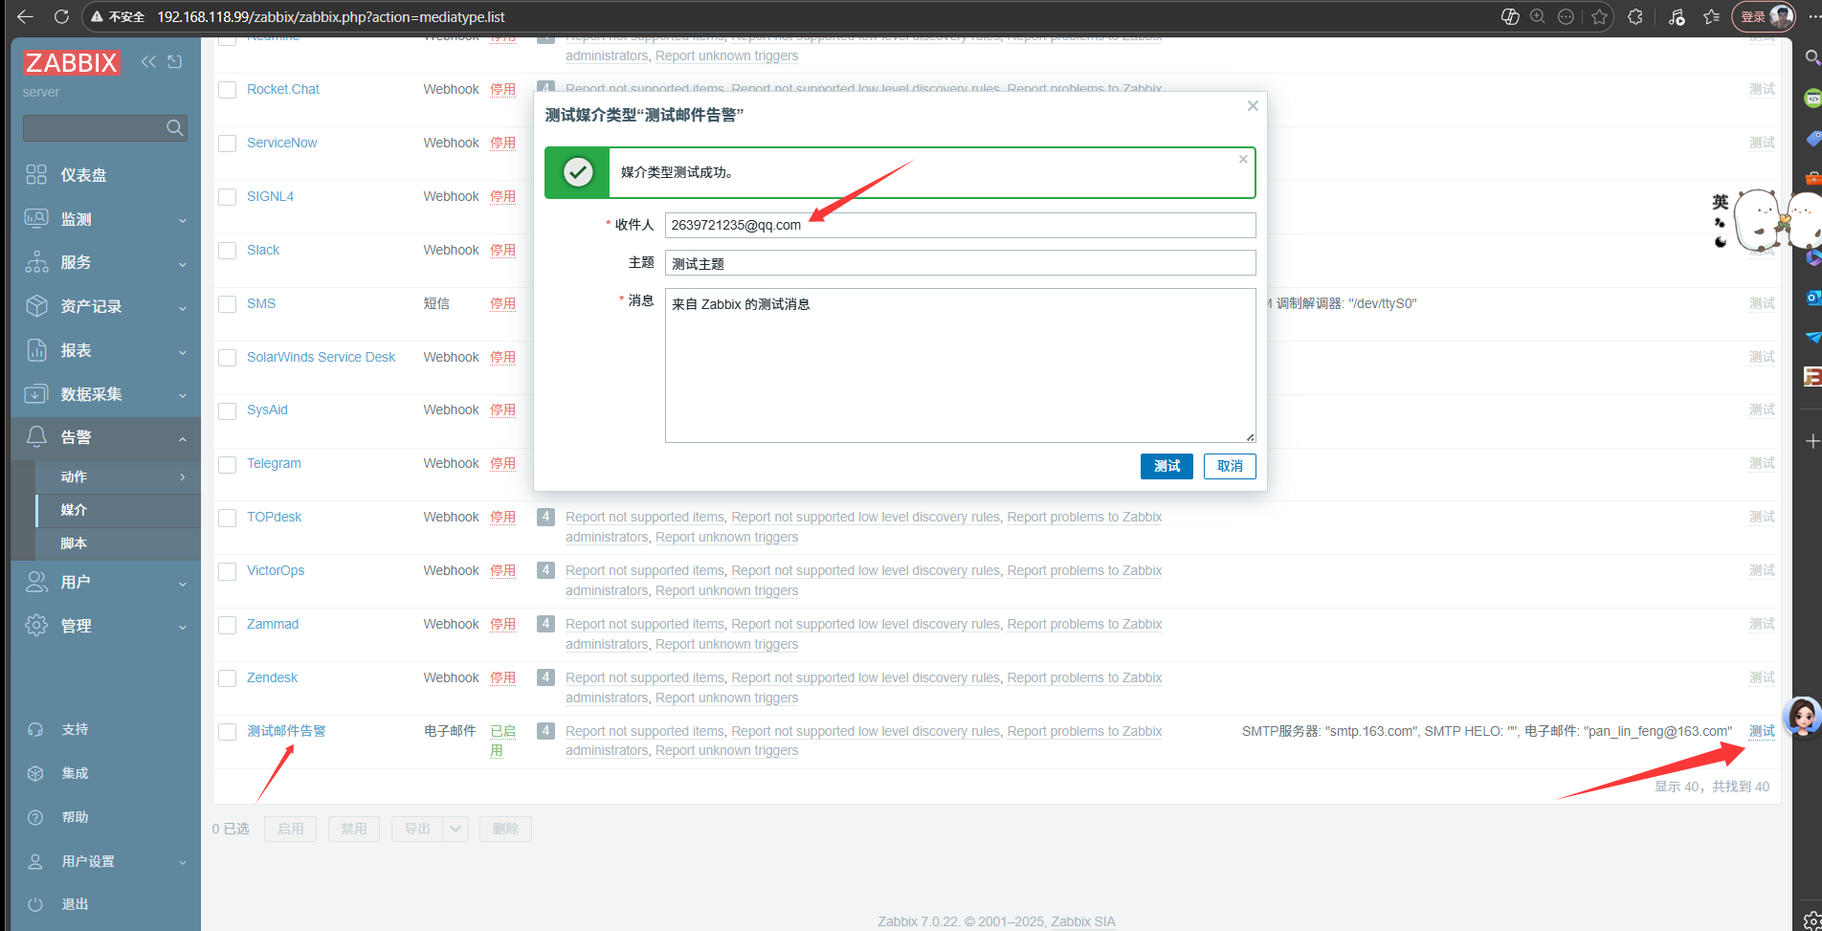Tick the Zammad row checkbox
The height and width of the screenshot is (931, 1822).
(228, 625)
